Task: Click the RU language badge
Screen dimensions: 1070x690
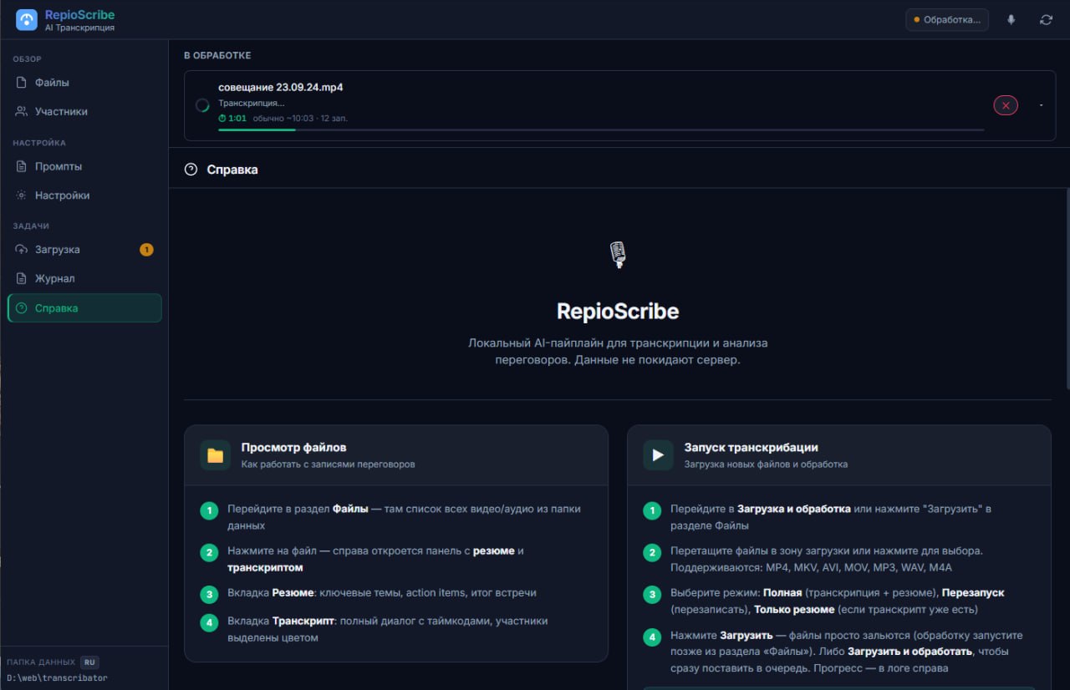Action: pos(90,662)
